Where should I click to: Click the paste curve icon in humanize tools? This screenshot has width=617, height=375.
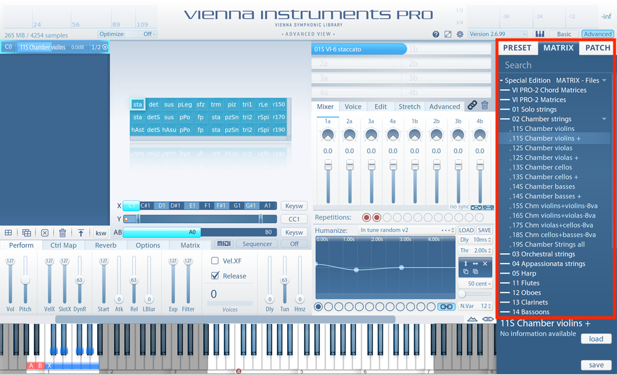click(x=475, y=271)
